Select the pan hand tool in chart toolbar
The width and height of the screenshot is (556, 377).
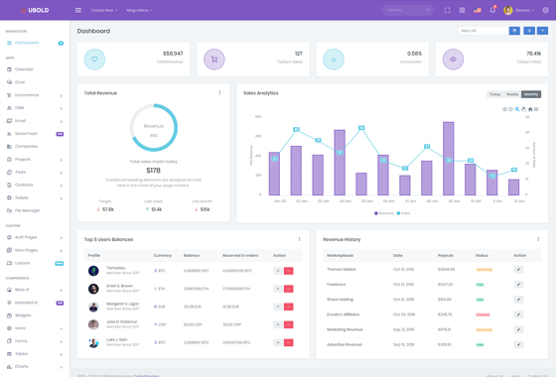(523, 109)
